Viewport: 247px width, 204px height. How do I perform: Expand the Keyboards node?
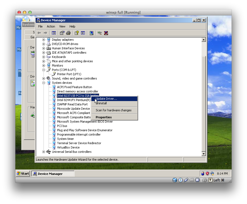click(x=44, y=57)
